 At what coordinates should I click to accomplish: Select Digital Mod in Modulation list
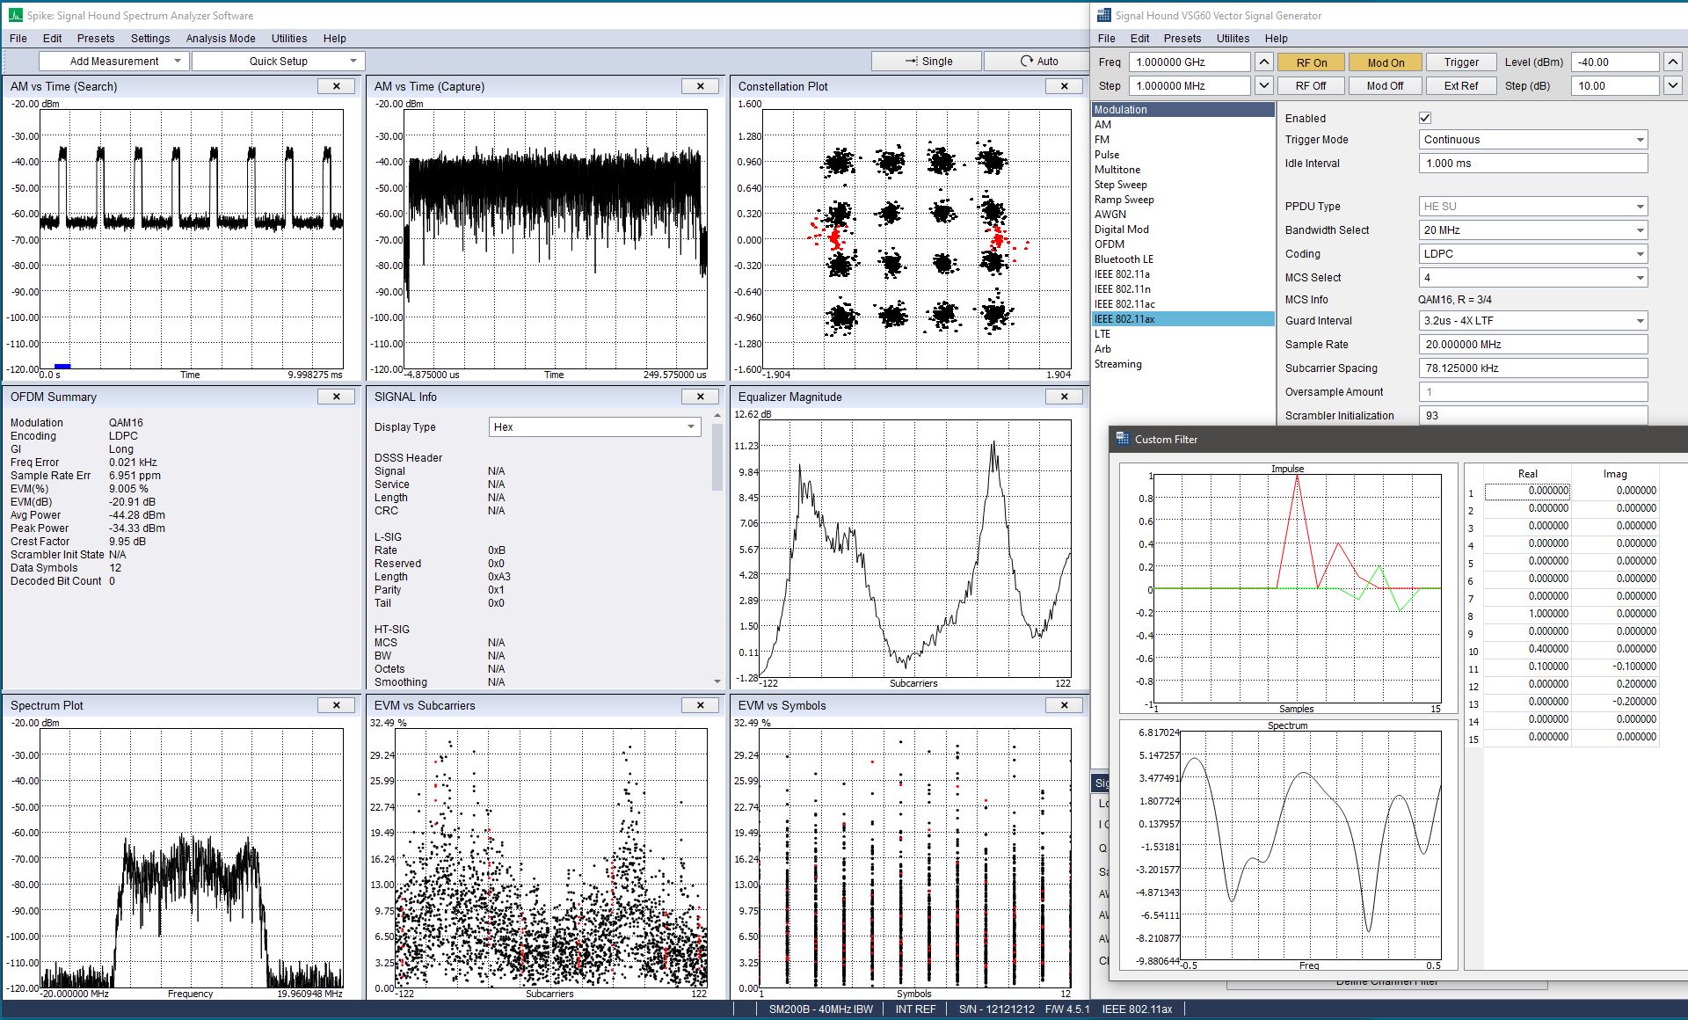click(x=1183, y=229)
